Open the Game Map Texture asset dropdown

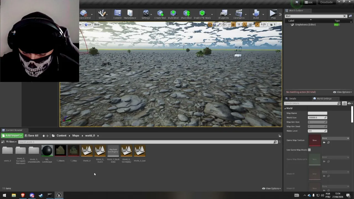(335, 138)
